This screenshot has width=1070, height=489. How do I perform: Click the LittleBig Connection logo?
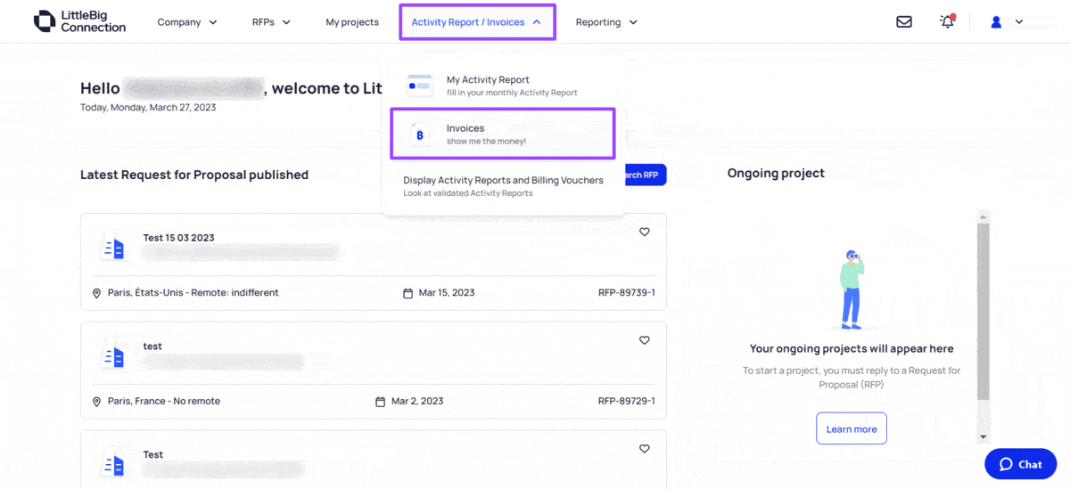79,21
